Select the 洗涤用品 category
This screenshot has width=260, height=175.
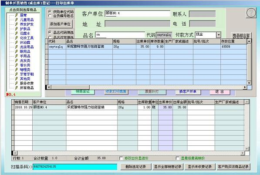[27, 47]
